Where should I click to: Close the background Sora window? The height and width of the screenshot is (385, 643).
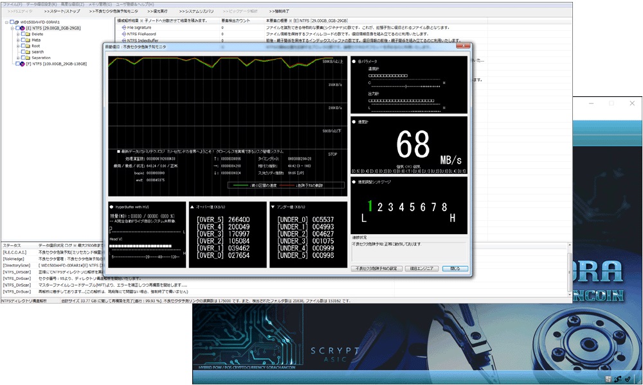tap(632, 103)
